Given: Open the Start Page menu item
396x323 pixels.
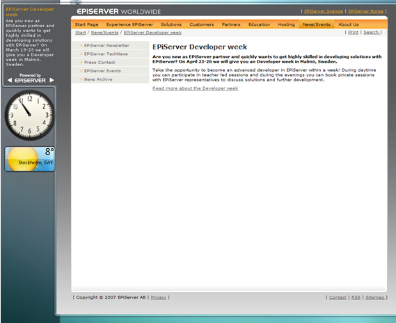Looking at the screenshot, I should [x=86, y=24].
